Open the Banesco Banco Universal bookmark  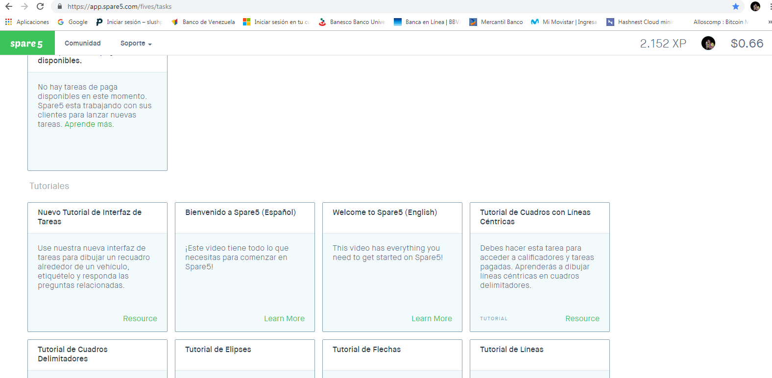click(352, 22)
